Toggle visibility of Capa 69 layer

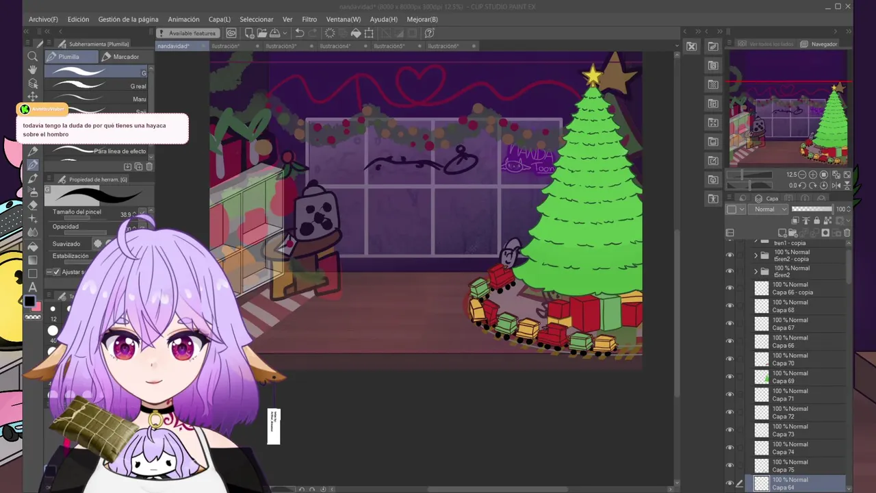pyautogui.click(x=730, y=377)
